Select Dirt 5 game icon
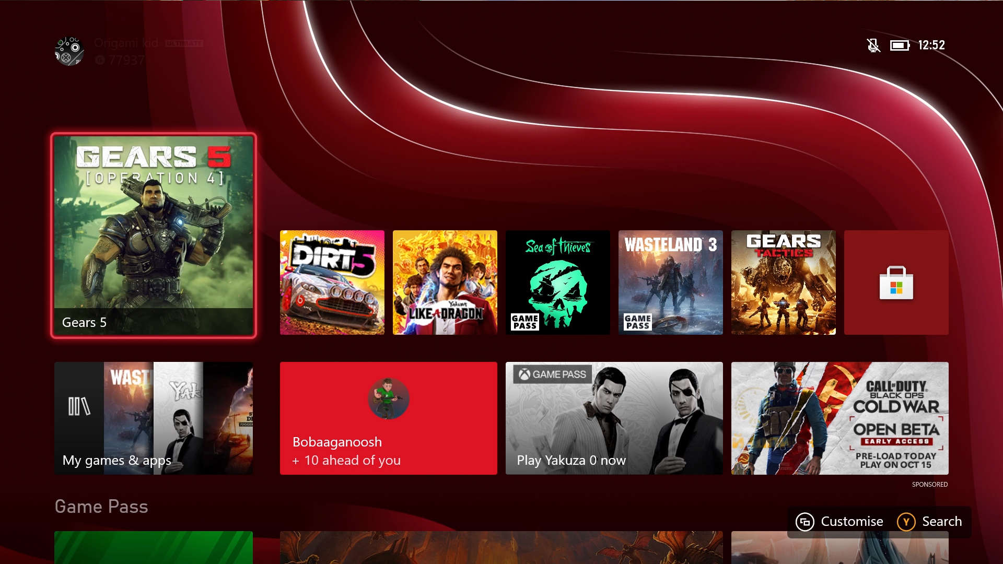 332,283
